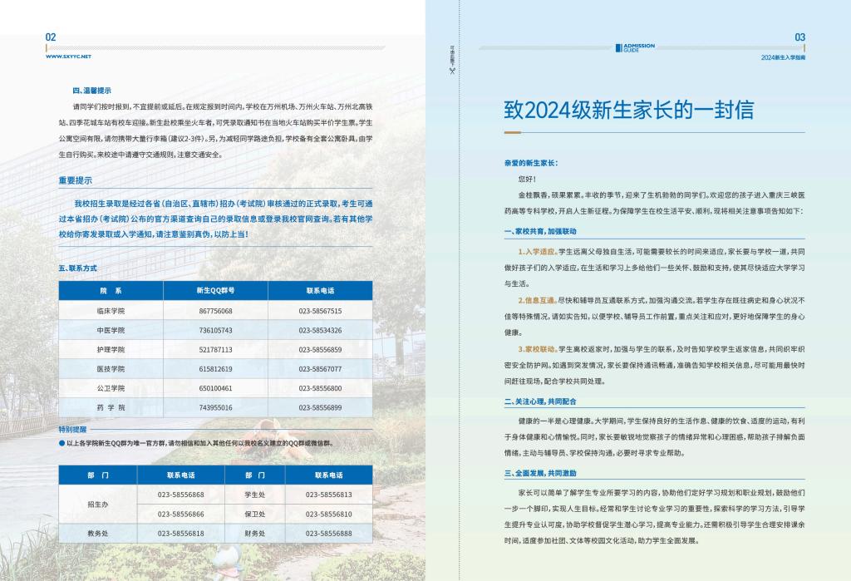Image resolution: width=851 pixels, height=581 pixels.
Task: Click the '临床学院' cell
Action: [111, 311]
